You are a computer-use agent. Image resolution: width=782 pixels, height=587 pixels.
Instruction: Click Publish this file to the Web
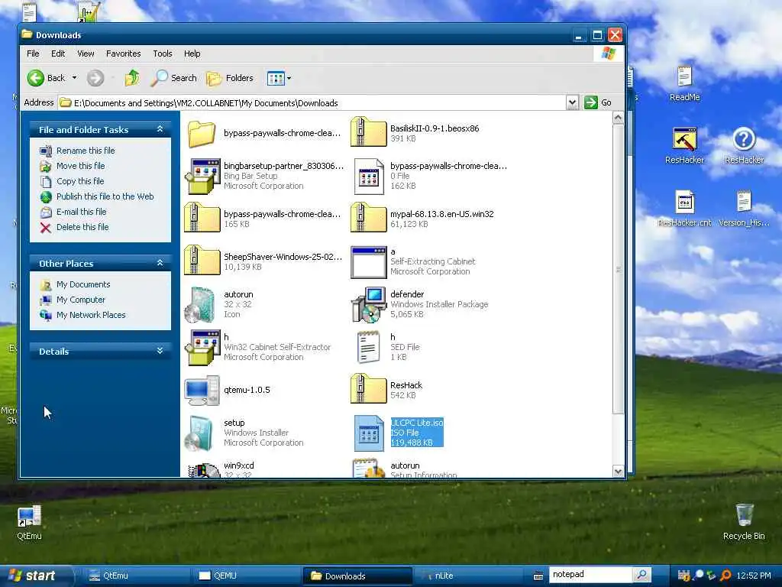pos(105,196)
